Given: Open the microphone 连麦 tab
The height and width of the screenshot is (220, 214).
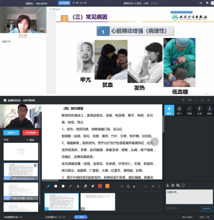Looking at the screenshot, I should pos(199,110).
